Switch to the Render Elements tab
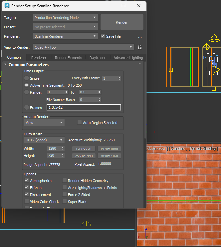Screen dimensions: 221x247 pos(68,58)
